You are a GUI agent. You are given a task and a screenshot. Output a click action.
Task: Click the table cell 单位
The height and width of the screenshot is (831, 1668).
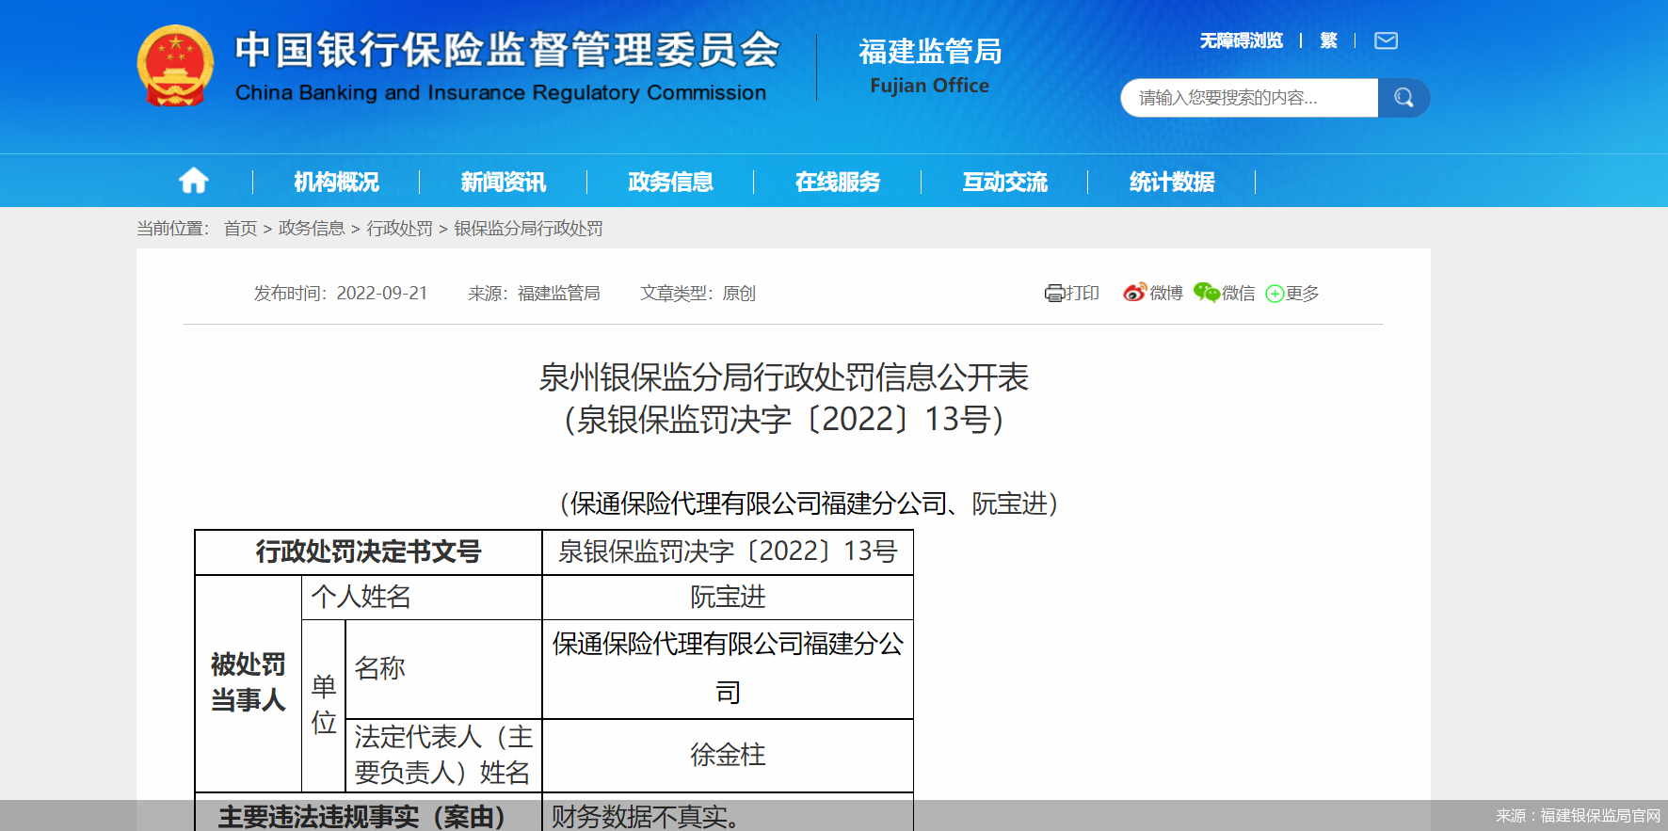click(x=324, y=704)
